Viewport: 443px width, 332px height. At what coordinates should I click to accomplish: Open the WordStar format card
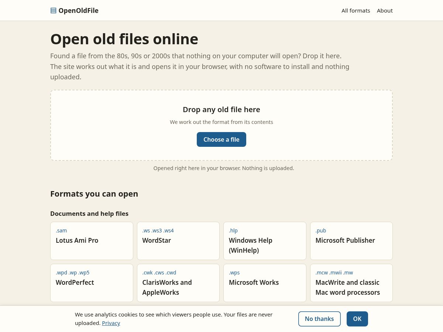(178, 241)
